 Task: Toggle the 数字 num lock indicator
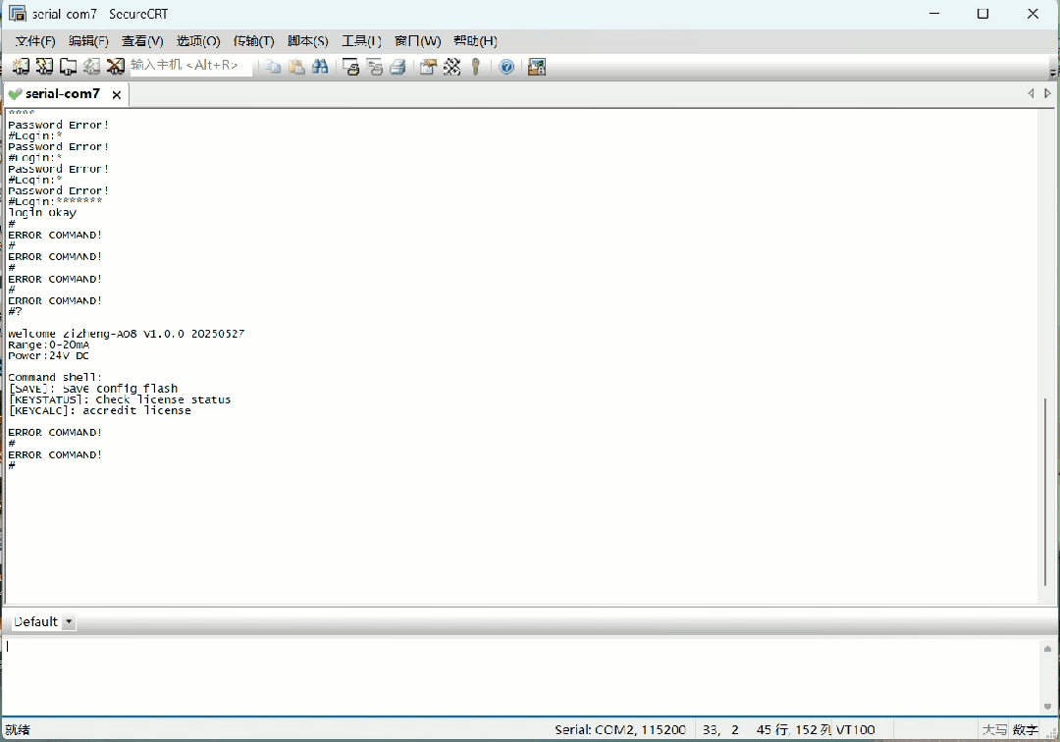[1025, 729]
